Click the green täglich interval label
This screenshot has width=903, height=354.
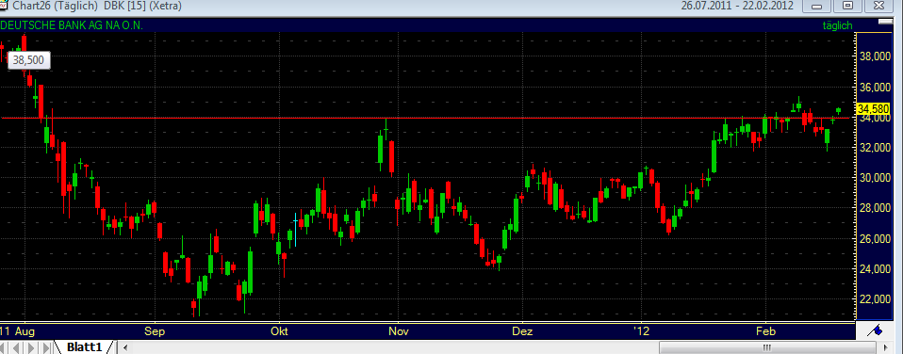click(837, 26)
